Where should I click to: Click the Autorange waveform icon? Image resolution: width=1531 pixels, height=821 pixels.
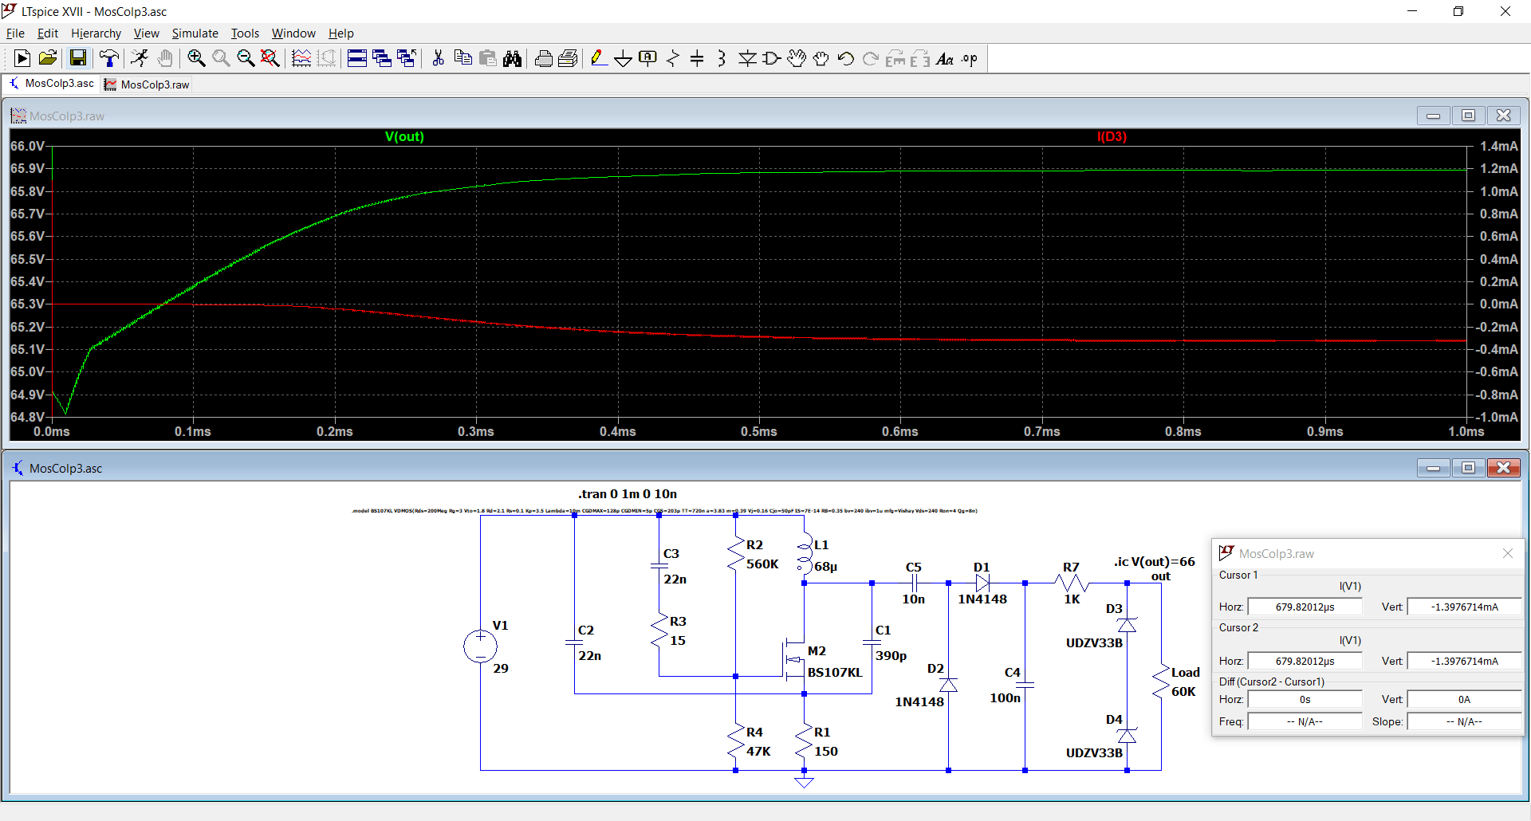[x=301, y=58]
